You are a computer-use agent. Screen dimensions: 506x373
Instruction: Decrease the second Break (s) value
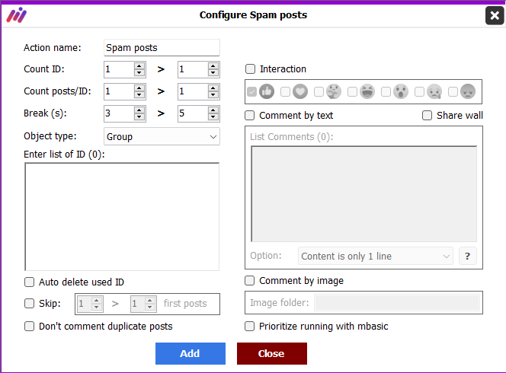pyautogui.click(x=213, y=117)
